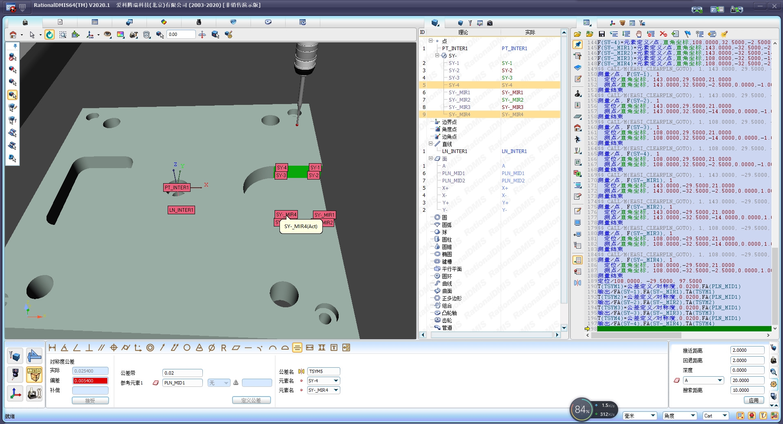Select the parallelism tolerance icon
The image size is (783, 424).
pos(101,348)
